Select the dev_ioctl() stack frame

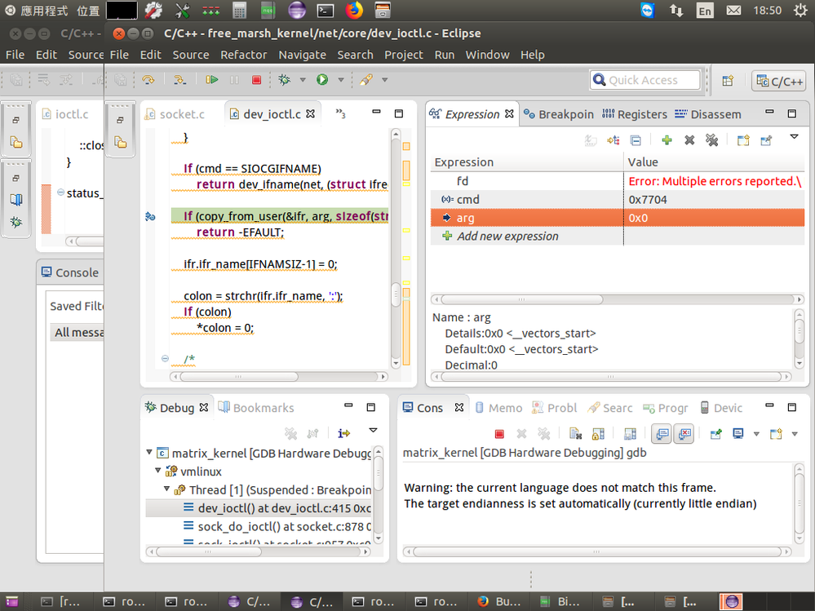click(259, 508)
